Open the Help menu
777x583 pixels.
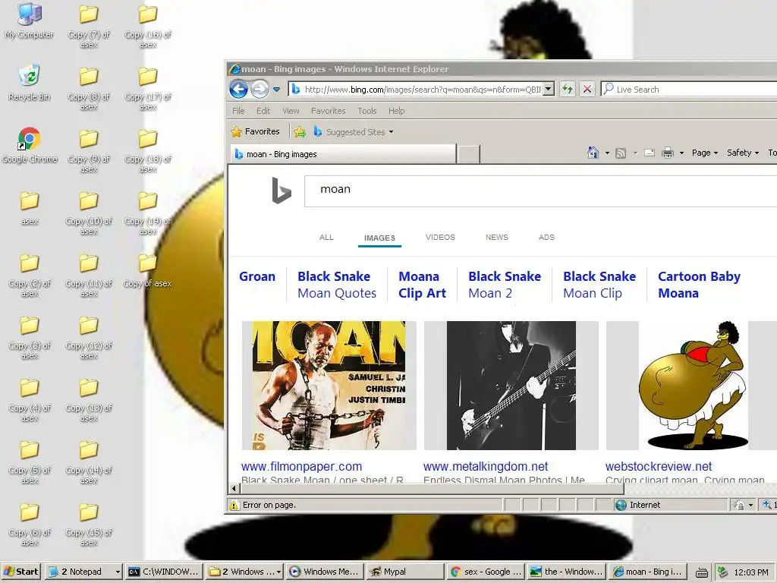coord(396,111)
